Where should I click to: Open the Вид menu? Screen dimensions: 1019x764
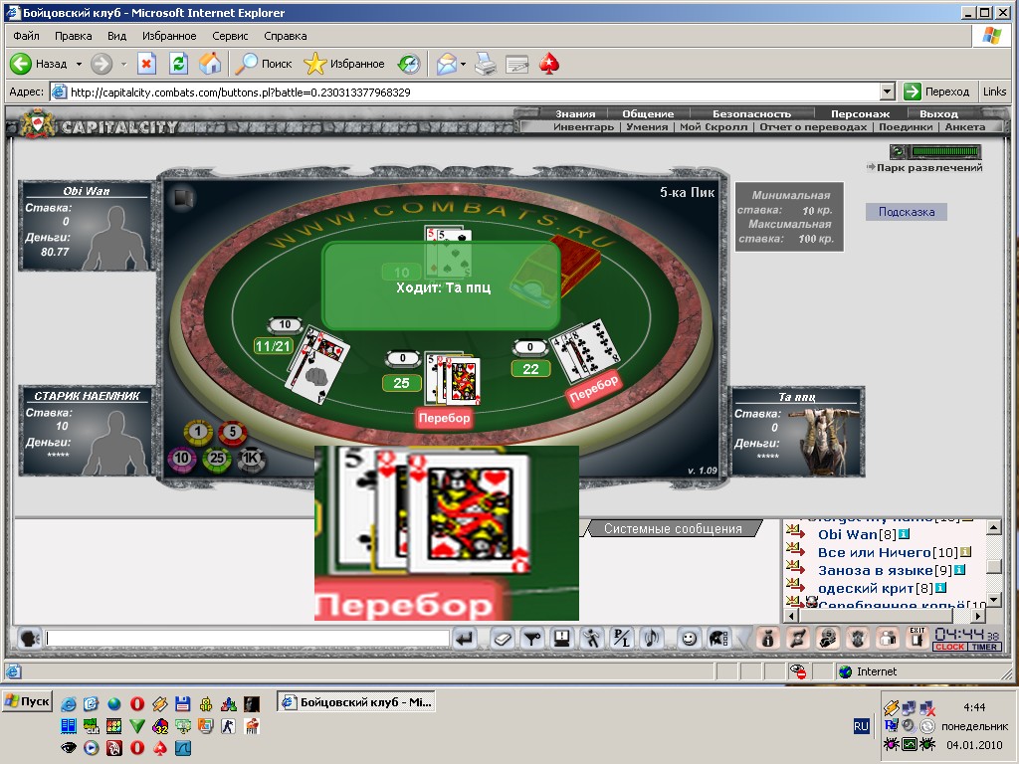coord(117,36)
